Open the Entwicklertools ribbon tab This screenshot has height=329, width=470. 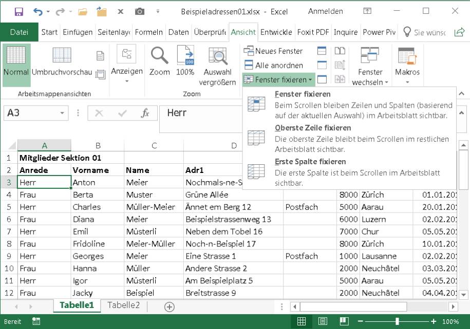pyautogui.click(x=276, y=32)
